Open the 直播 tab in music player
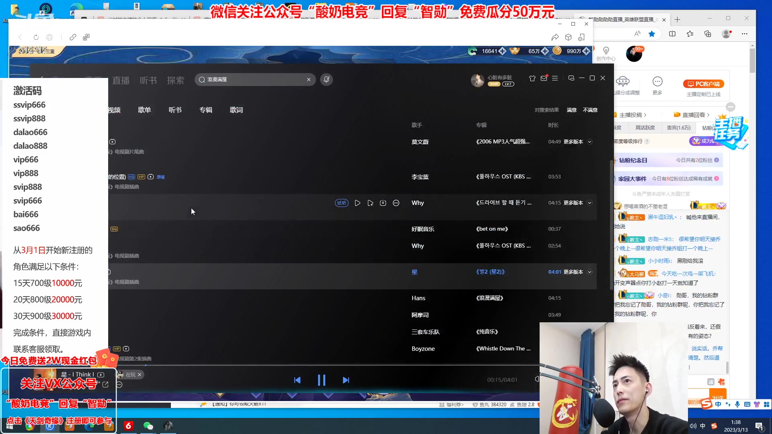Image resolution: width=772 pixels, height=434 pixels. [x=121, y=80]
